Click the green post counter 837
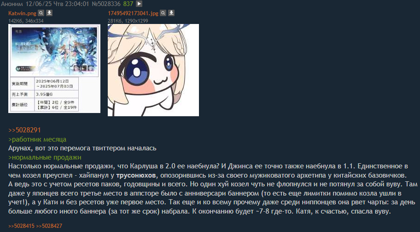Screen dimensions: 420x232 pos(128,4)
